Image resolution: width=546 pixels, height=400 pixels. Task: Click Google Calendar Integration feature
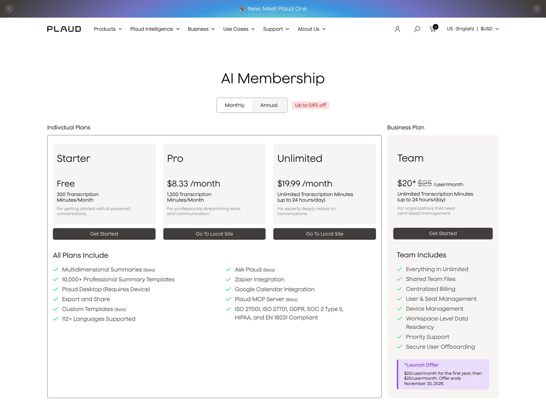pos(275,289)
